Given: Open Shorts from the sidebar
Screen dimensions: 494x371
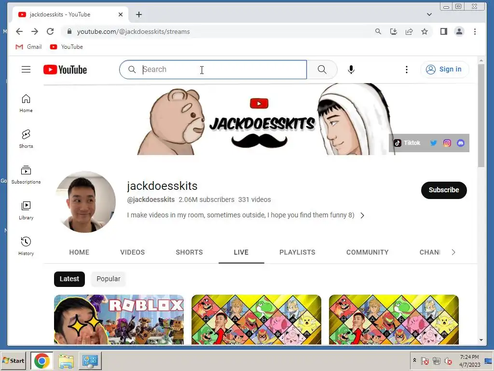Looking at the screenshot, I should point(26,139).
